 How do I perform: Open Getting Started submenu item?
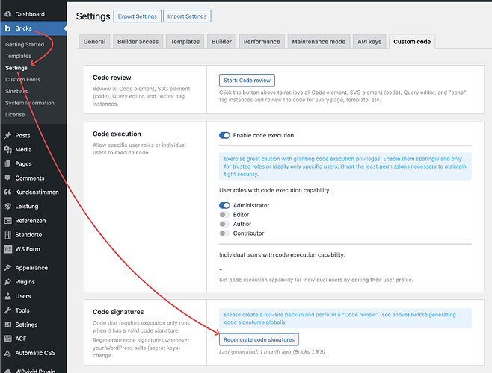pyautogui.click(x=25, y=45)
